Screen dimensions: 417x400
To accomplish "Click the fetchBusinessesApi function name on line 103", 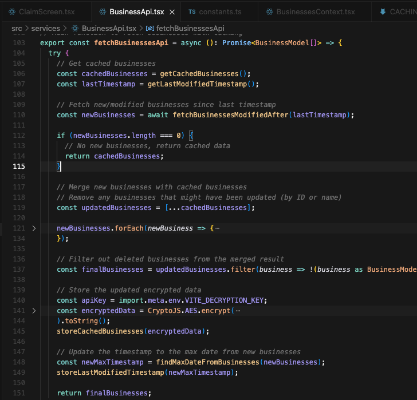I will click(x=131, y=43).
